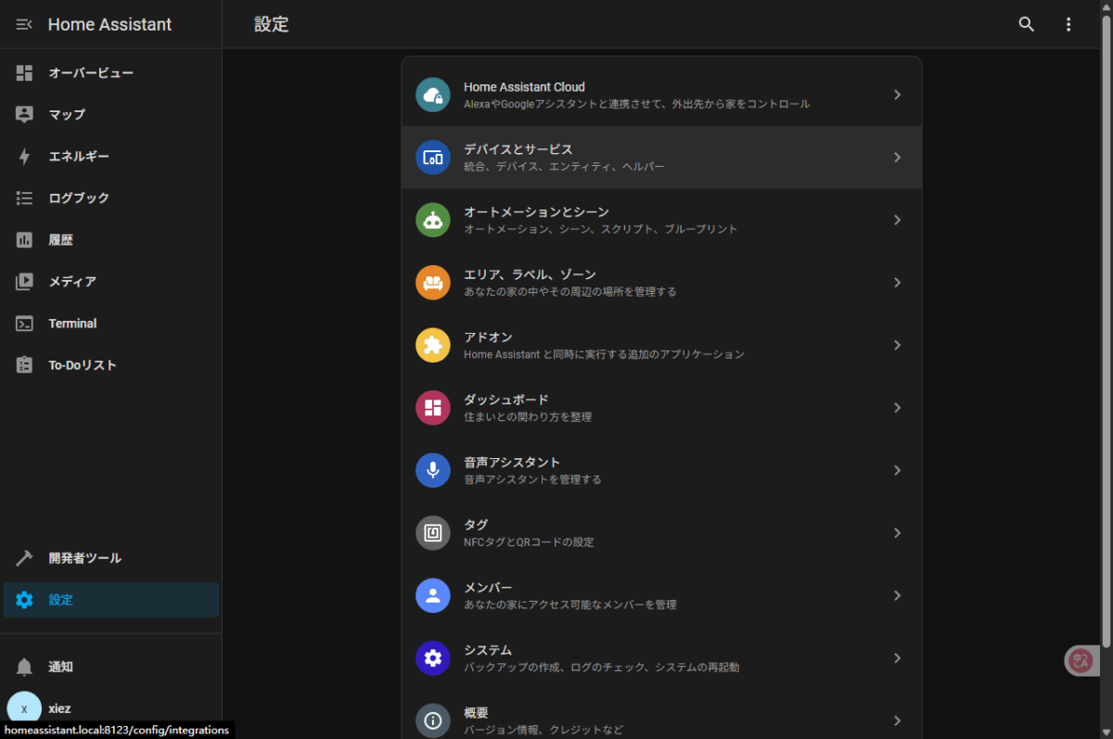
Task: Open the Home Assistant Cloud settings
Action: coord(661,95)
